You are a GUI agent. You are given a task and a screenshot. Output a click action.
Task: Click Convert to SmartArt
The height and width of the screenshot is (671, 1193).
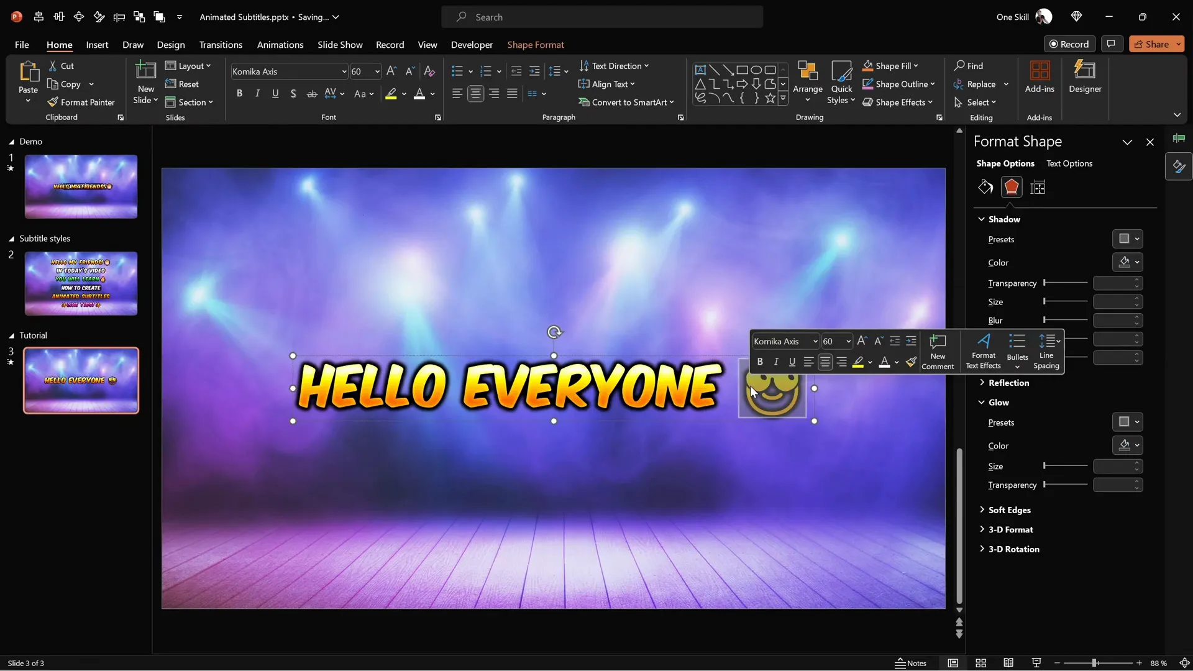click(x=626, y=102)
